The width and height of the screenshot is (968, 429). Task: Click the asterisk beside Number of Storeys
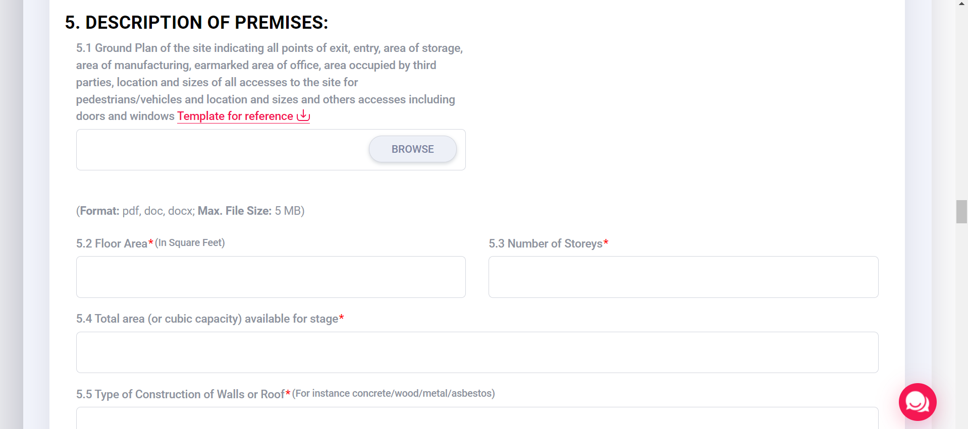tap(606, 242)
